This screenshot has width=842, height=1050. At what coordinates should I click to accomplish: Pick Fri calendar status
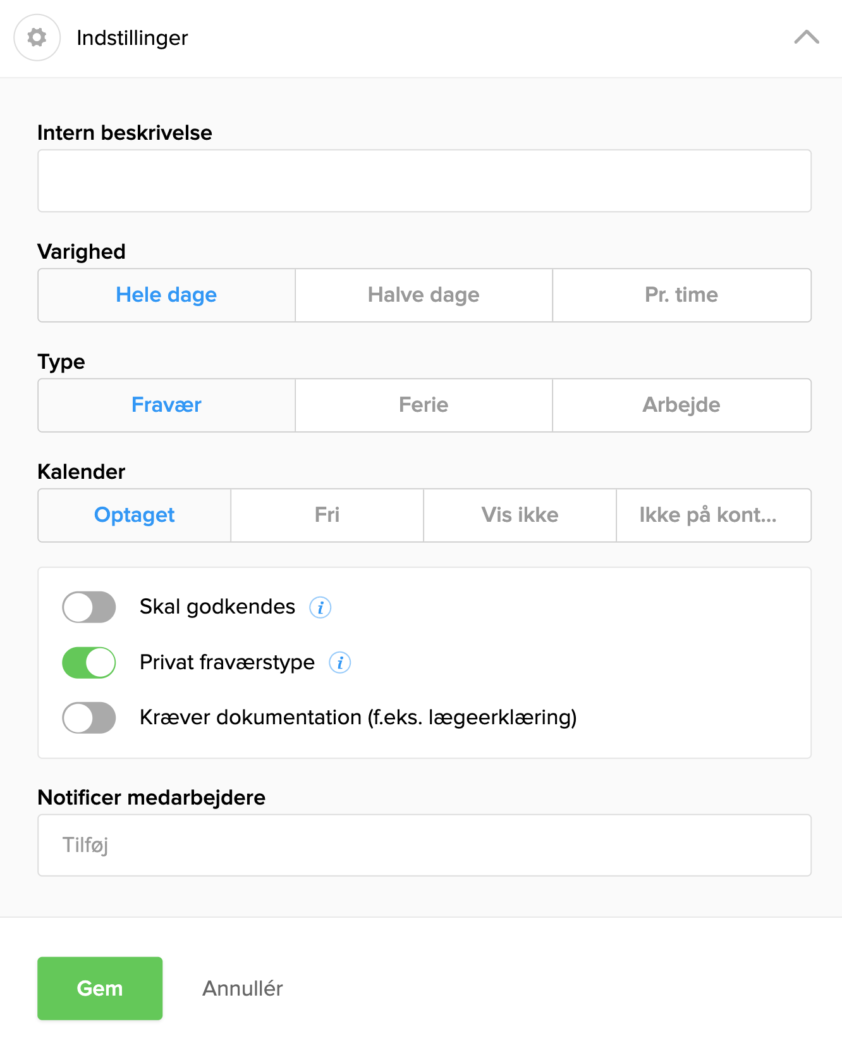tap(327, 516)
